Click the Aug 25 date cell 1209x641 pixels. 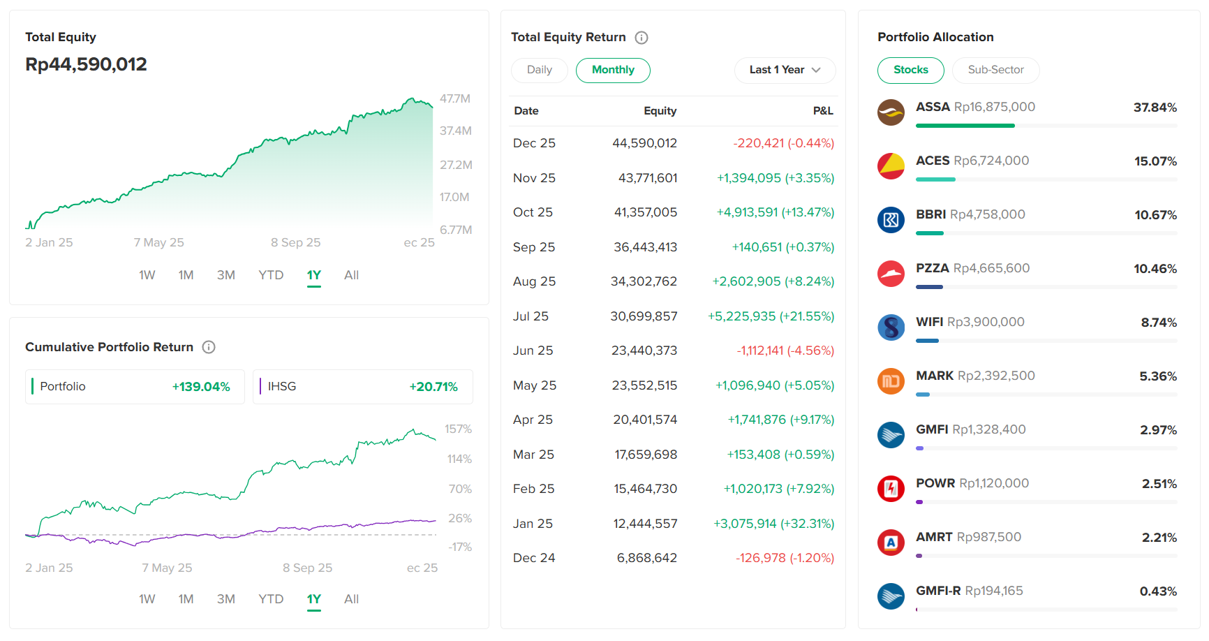[534, 281]
